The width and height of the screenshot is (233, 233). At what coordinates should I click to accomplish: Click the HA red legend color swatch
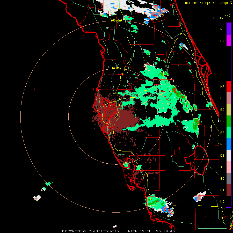click(x=229, y=86)
